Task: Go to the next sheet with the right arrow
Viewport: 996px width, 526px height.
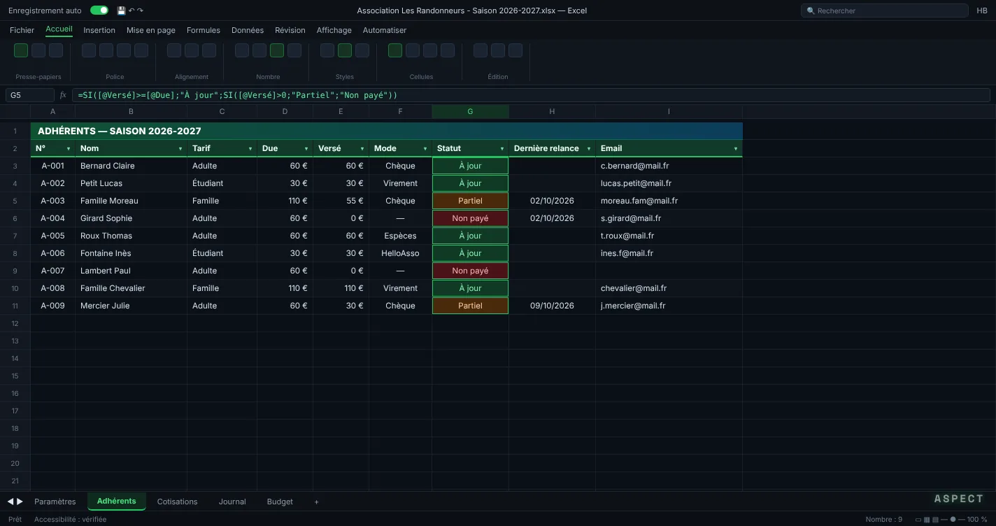Action: 20,502
